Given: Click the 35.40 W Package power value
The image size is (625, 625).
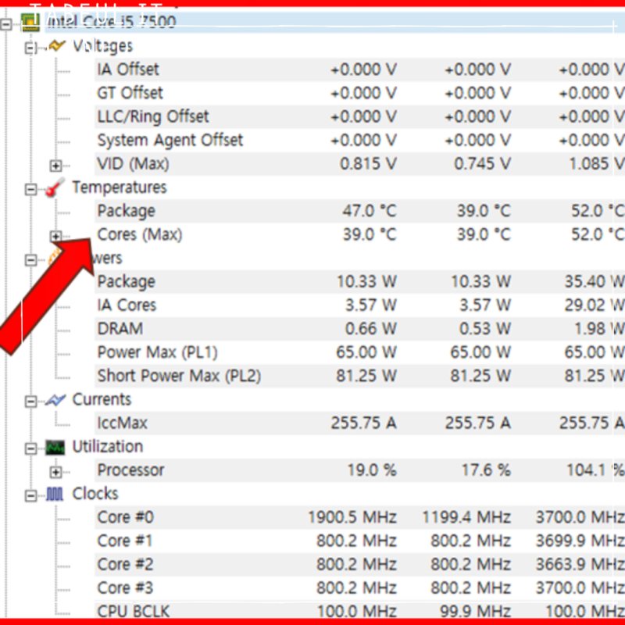Looking at the screenshot, I should tap(595, 281).
